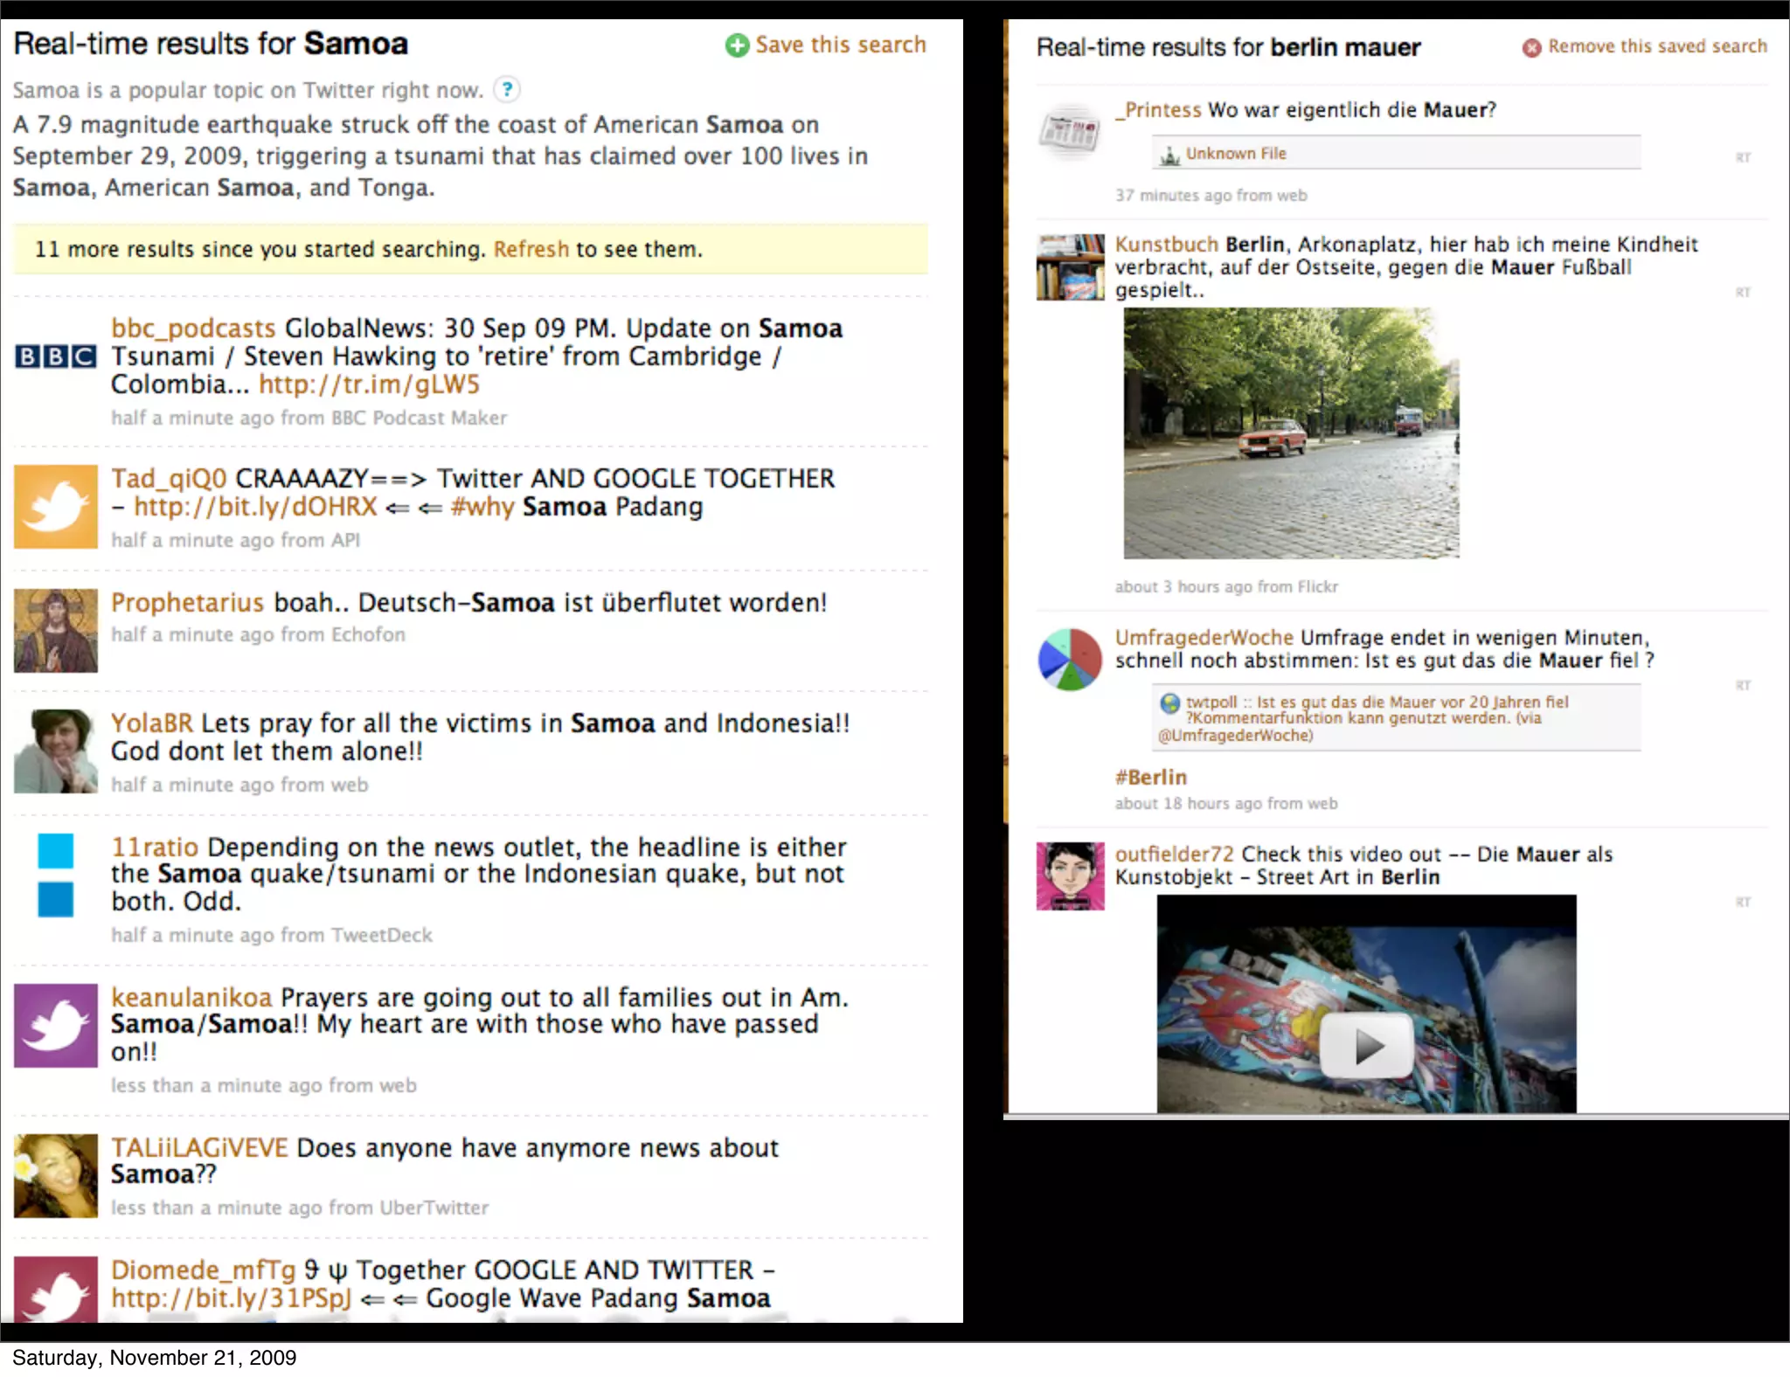Click Save this search link
This screenshot has width=1790, height=1377.
tap(840, 45)
